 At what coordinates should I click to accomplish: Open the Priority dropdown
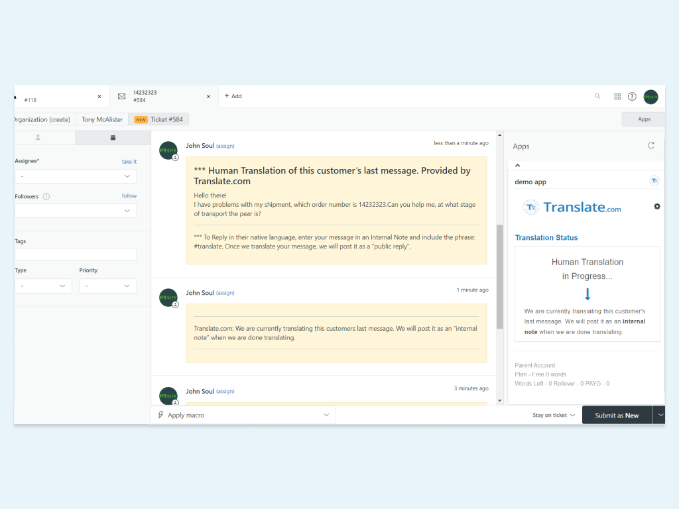point(107,286)
